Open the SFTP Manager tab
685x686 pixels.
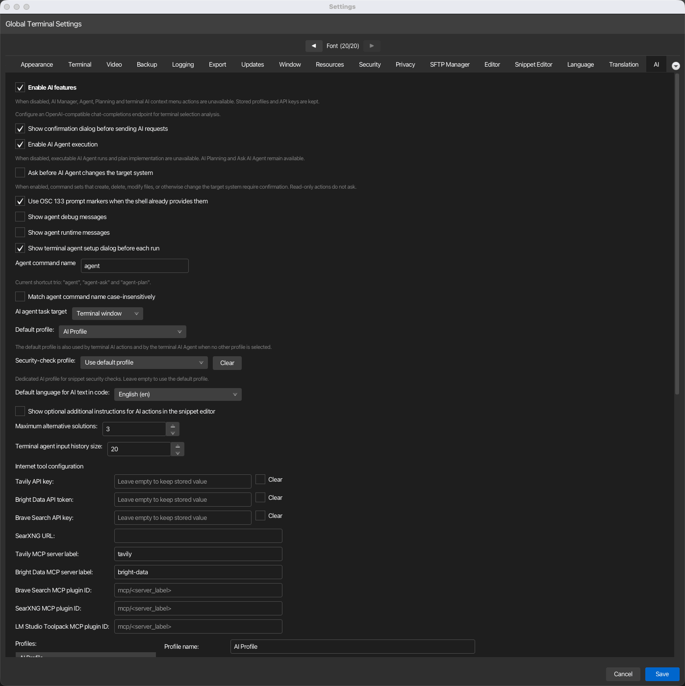450,65
